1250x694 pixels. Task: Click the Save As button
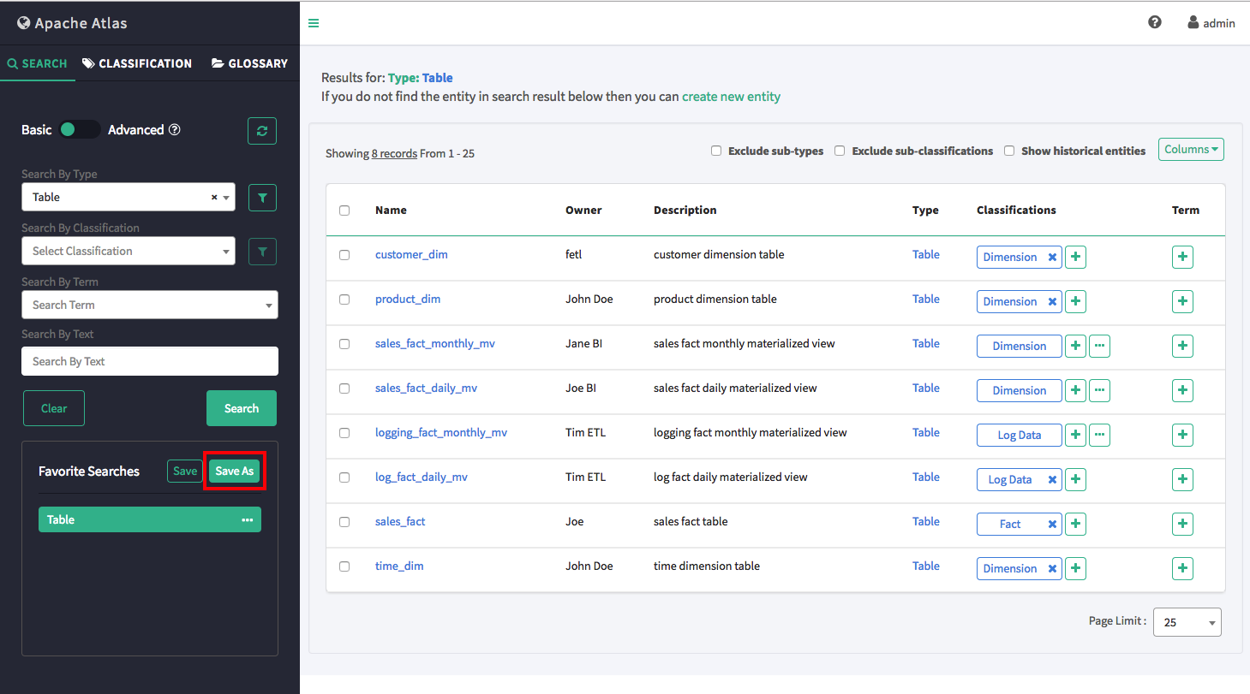click(x=234, y=472)
